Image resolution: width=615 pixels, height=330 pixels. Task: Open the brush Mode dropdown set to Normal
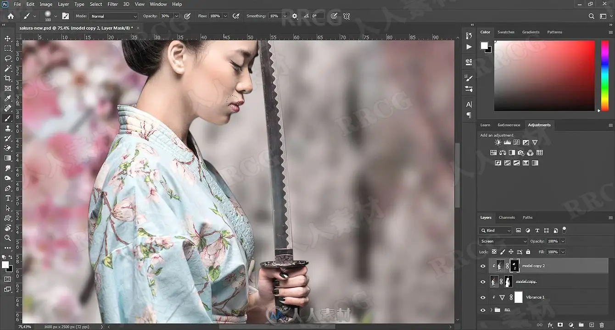113,16
